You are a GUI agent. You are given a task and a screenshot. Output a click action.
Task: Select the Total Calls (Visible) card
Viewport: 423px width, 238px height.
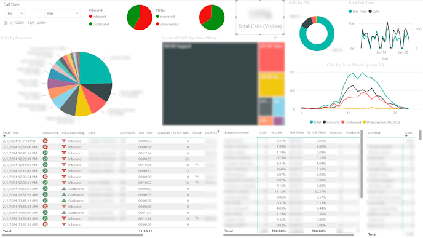pos(260,18)
